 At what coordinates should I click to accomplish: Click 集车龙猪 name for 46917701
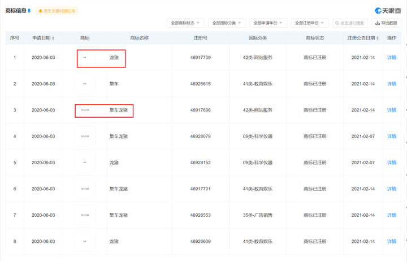tap(119, 189)
